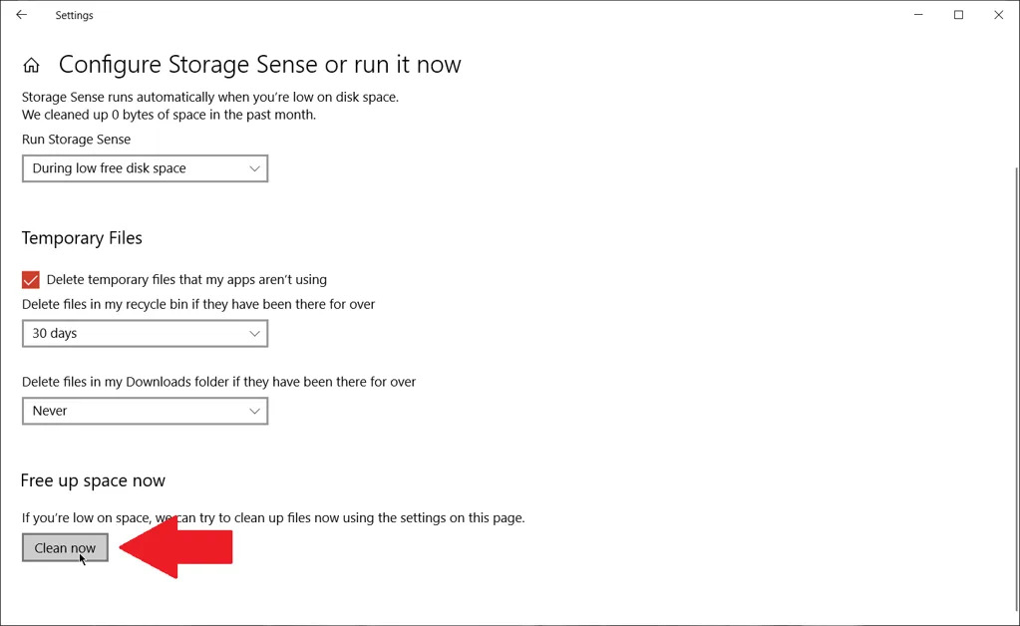Image resolution: width=1020 pixels, height=626 pixels.
Task: Click the home icon beside the page heading
Action: tap(31, 64)
